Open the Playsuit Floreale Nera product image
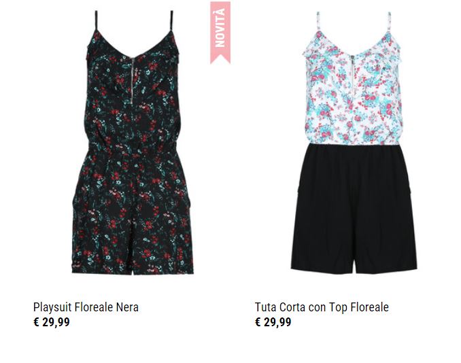 133,143
